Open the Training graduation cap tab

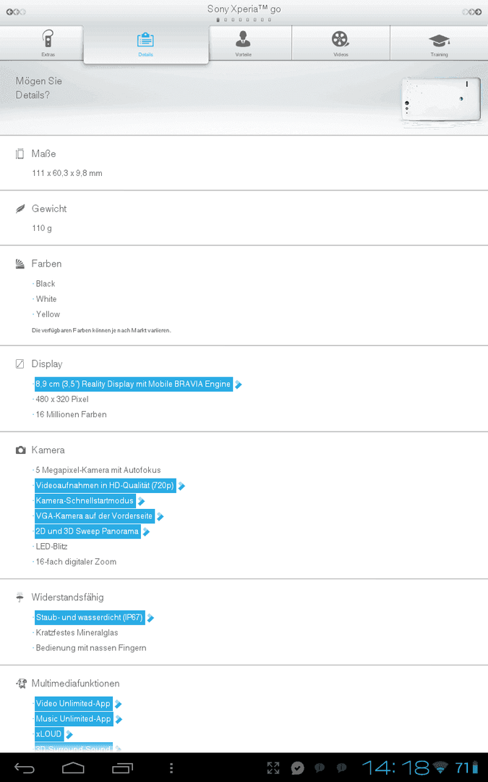point(439,43)
